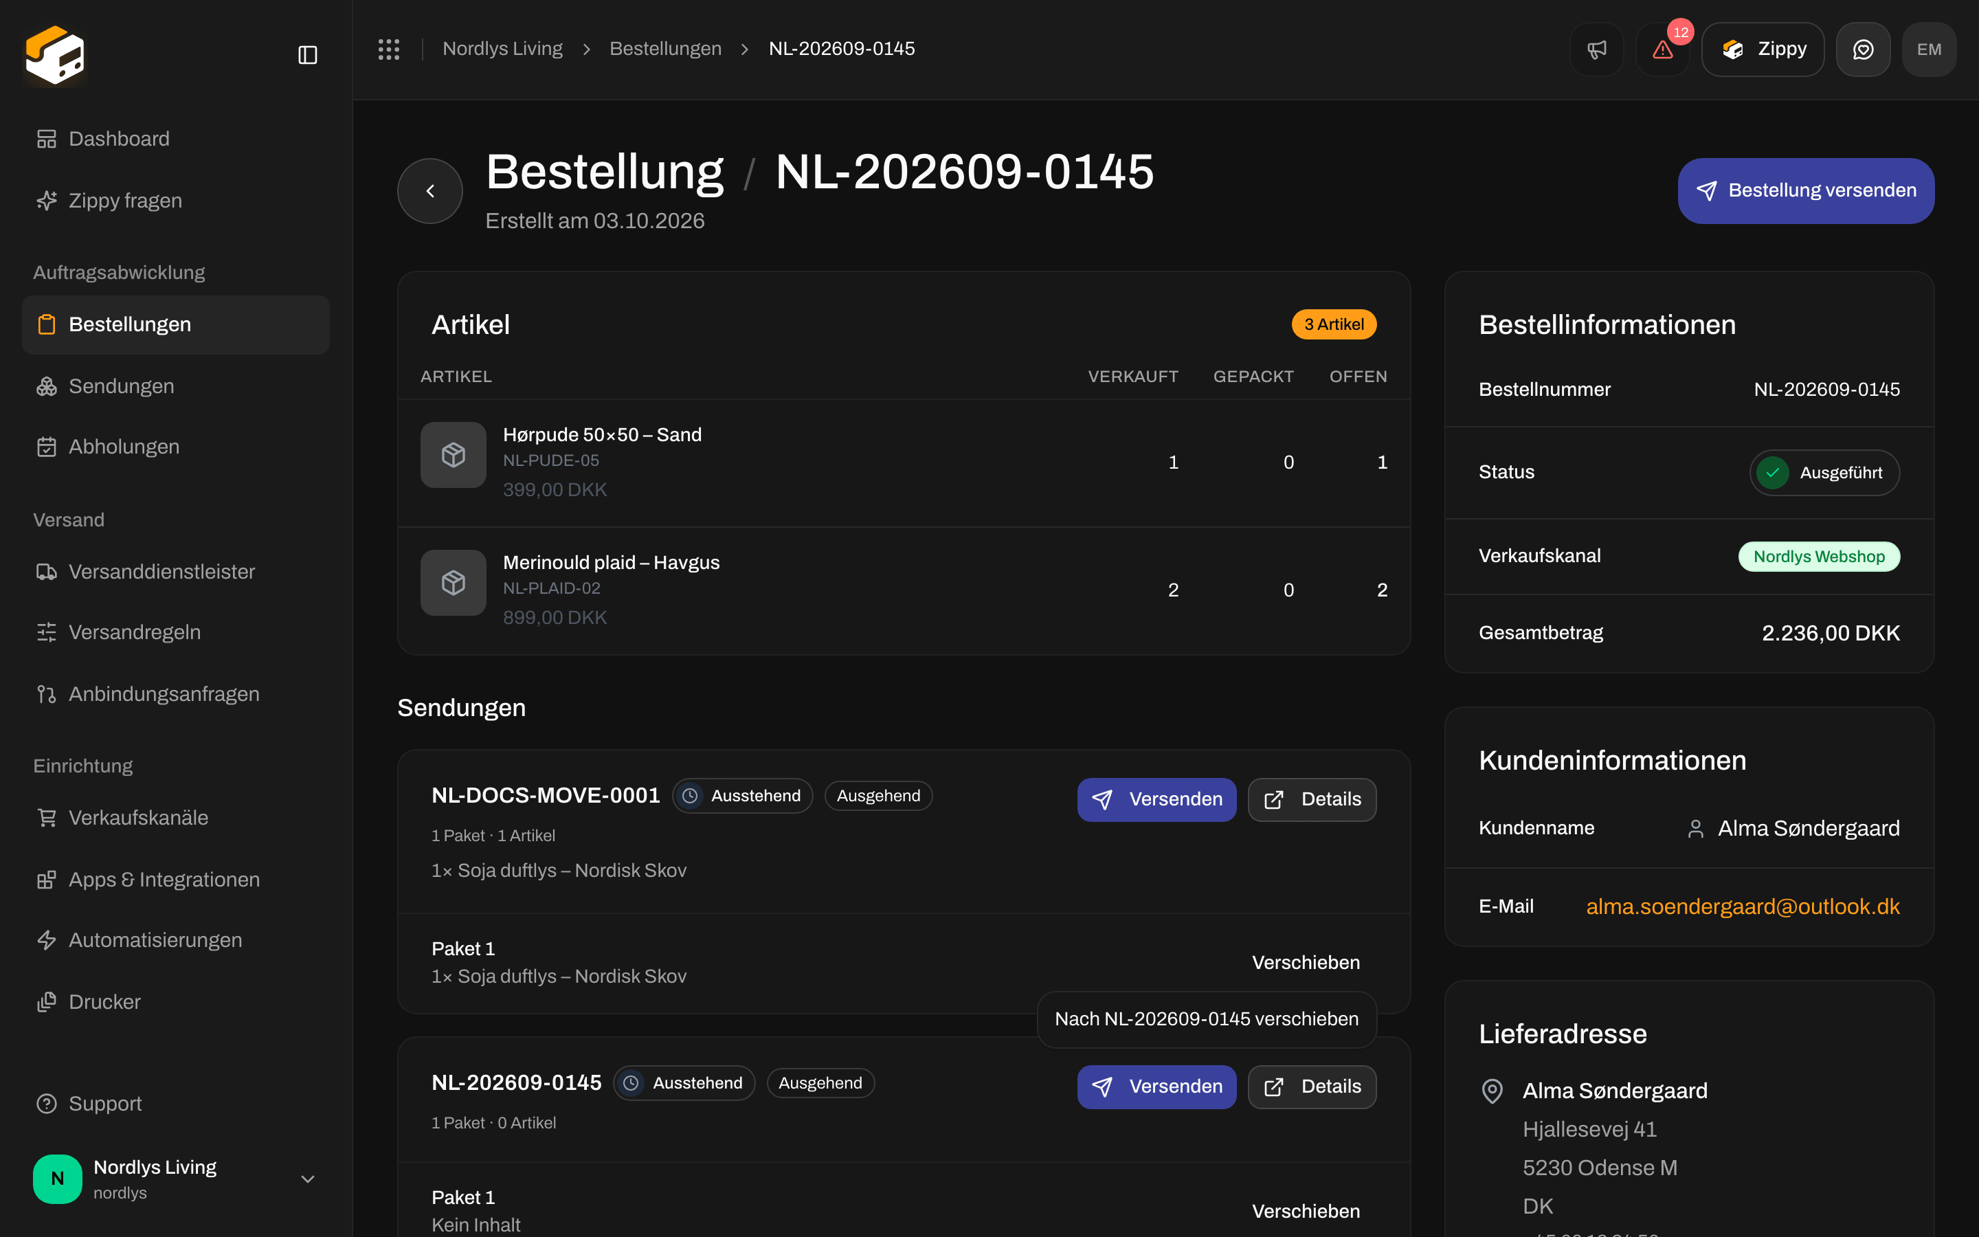Open Details for NL-DOCS-MOVE-0001
This screenshot has height=1237, width=1979.
(1312, 799)
